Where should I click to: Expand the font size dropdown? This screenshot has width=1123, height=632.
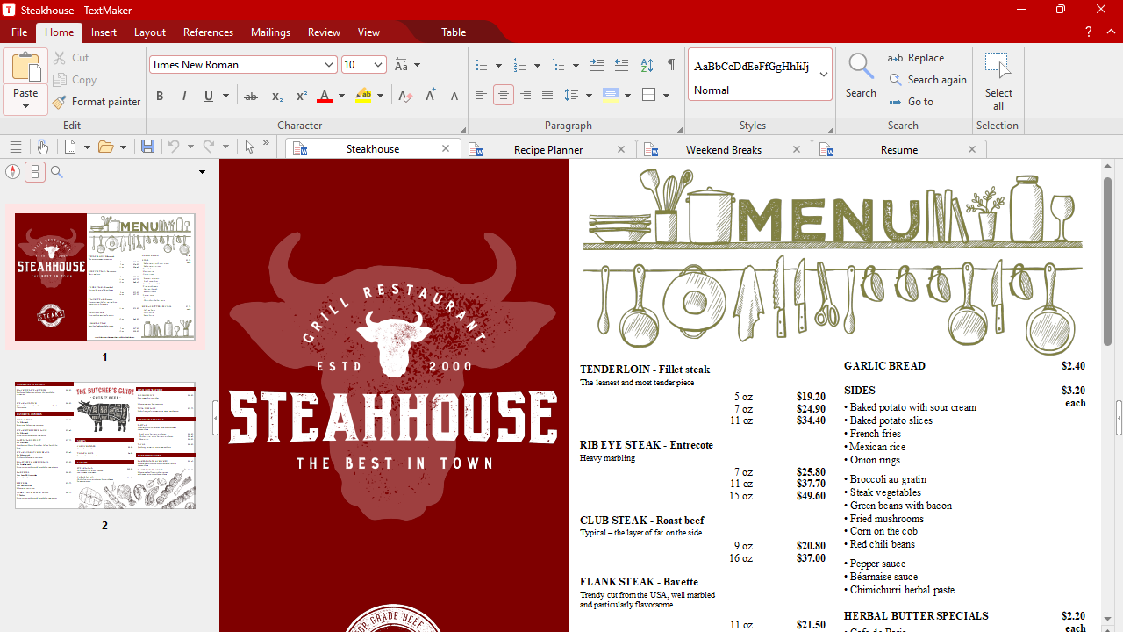378,65
